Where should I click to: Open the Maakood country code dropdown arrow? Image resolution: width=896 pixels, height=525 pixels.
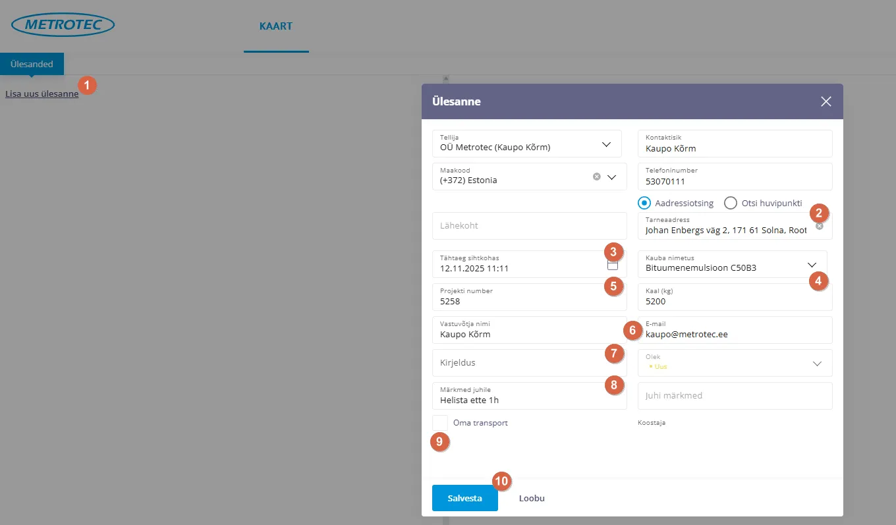click(611, 177)
